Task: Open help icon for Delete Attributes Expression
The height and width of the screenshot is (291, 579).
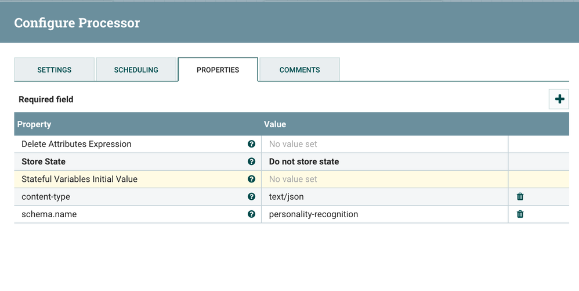Action: (x=251, y=144)
